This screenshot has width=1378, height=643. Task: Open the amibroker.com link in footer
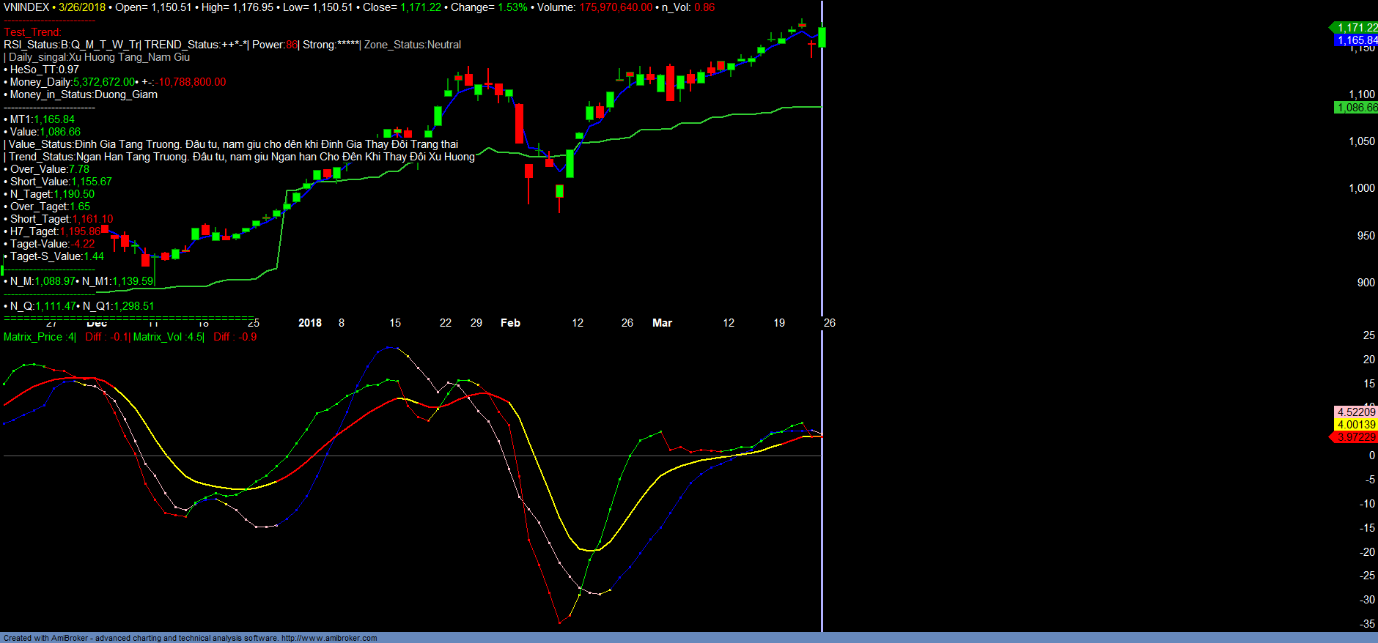tap(328, 638)
